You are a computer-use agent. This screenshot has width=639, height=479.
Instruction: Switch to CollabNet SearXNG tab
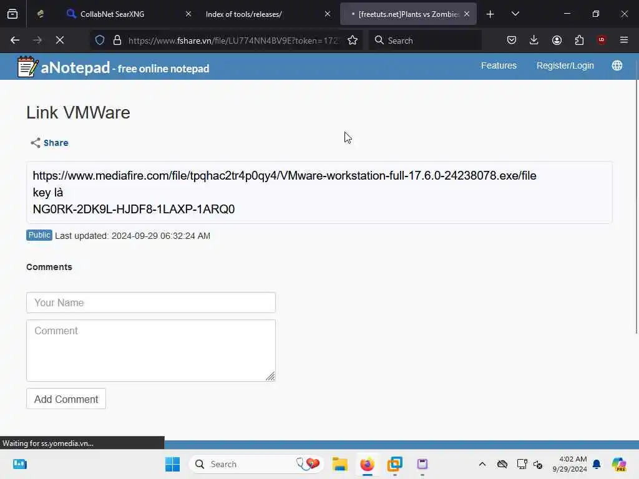point(112,14)
